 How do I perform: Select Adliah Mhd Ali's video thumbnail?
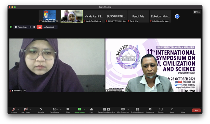point(72,16)
